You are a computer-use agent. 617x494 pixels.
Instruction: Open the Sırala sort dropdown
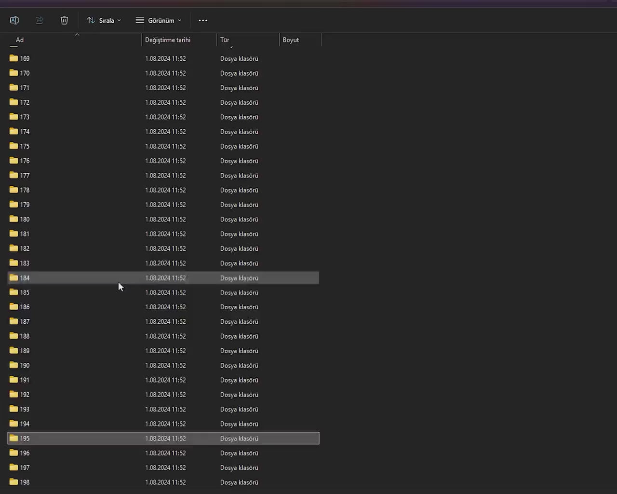pyautogui.click(x=104, y=20)
